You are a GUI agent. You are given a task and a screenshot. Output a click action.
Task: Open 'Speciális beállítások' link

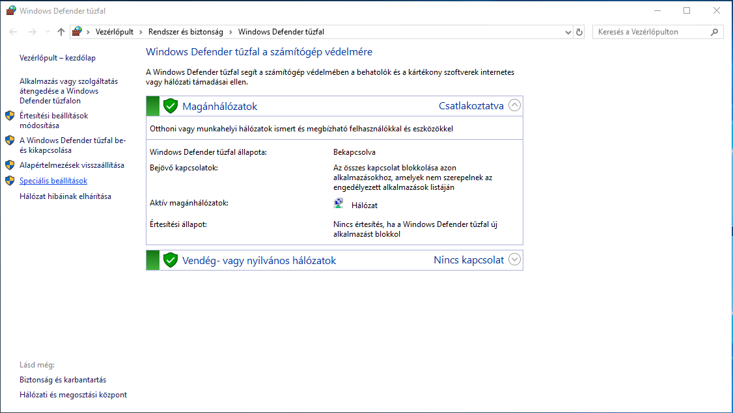tap(53, 181)
